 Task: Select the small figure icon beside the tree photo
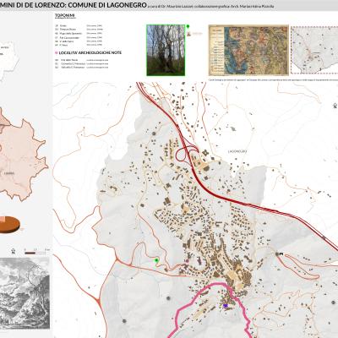pyautogui.click(x=188, y=34)
